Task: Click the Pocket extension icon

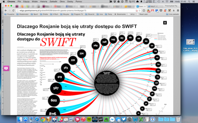Action: tap(161, 11)
